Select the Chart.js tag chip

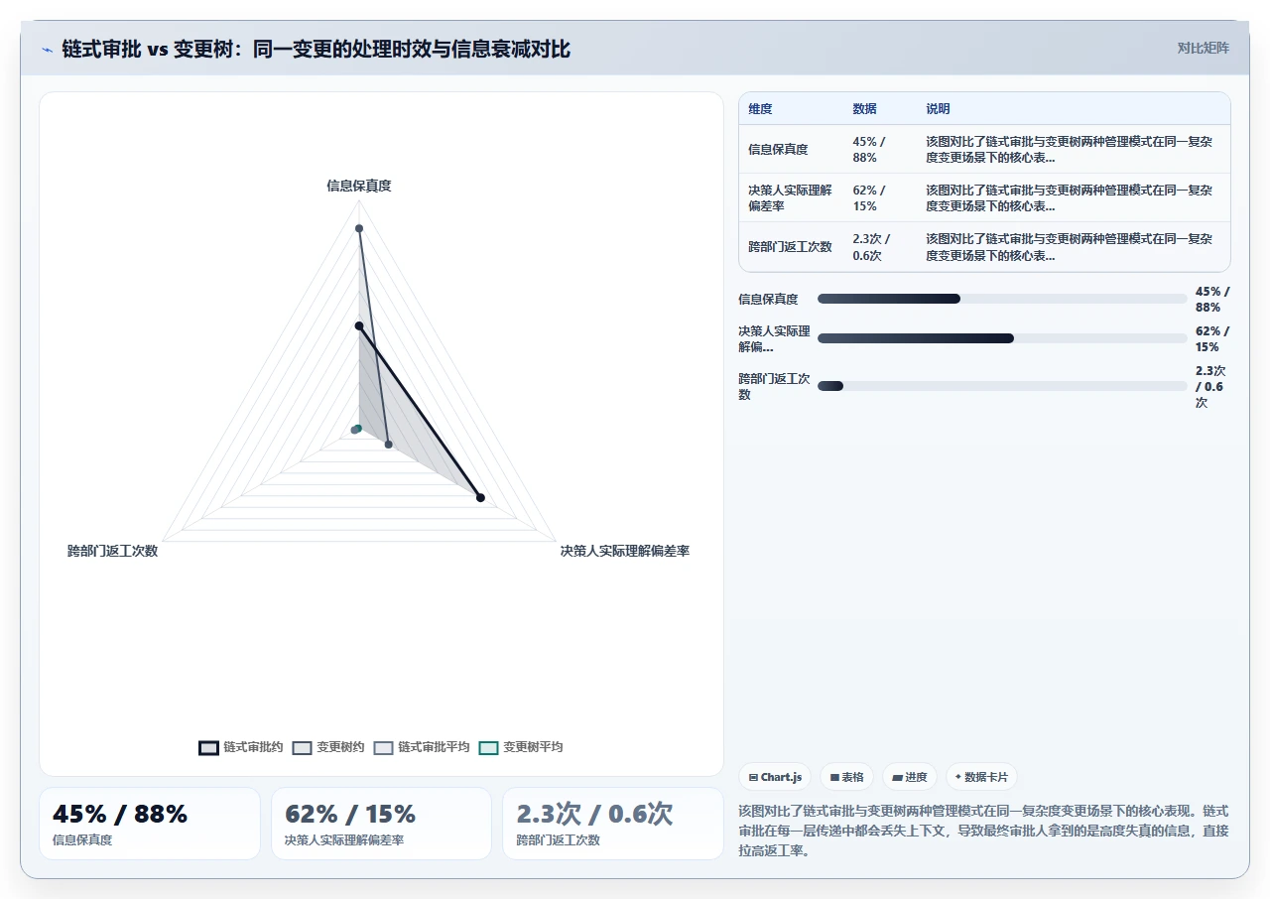(775, 777)
